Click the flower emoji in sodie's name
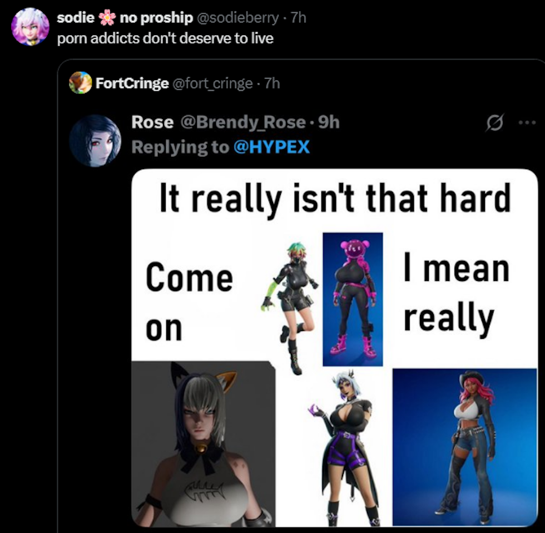 (x=107, y=17)
